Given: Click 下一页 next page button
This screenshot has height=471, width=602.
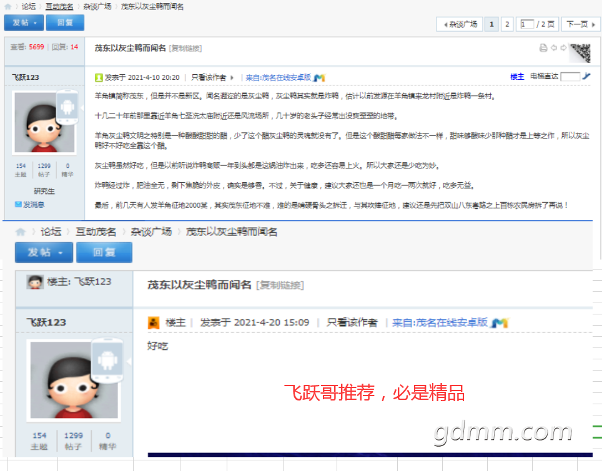Looking at the screenshot, I should [x=580, y=24].
